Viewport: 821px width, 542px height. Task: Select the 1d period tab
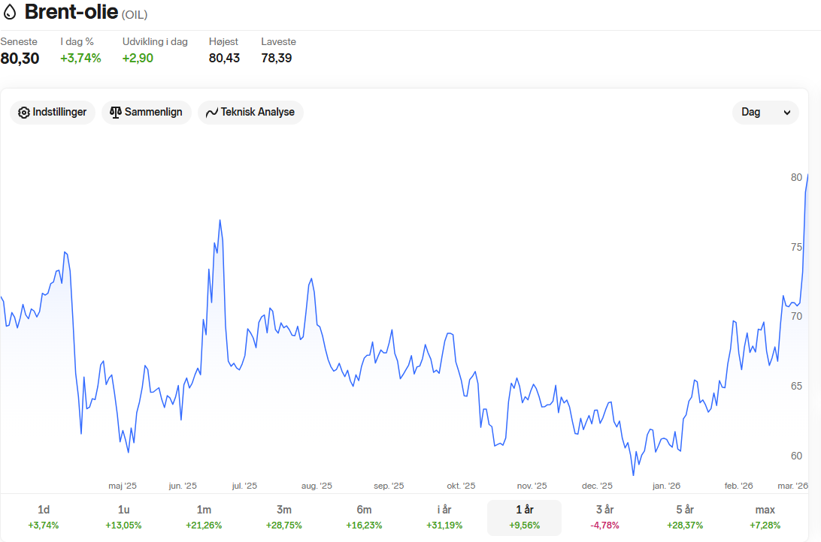[x=44, y=517]
